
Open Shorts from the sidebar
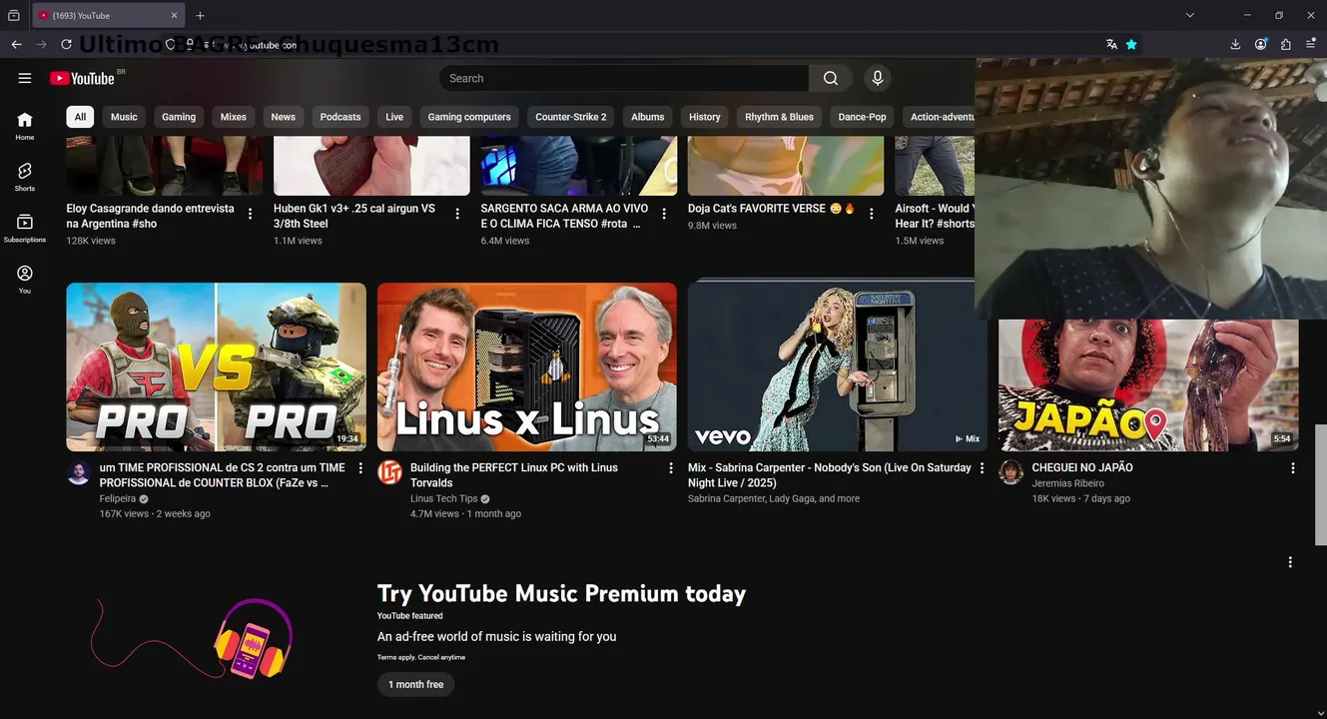pos(25,177)
